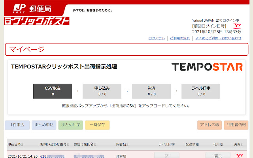
Task: Click the Yahoo! JAPAN IDでログイン中 text
Action: (x=215, y=21)
